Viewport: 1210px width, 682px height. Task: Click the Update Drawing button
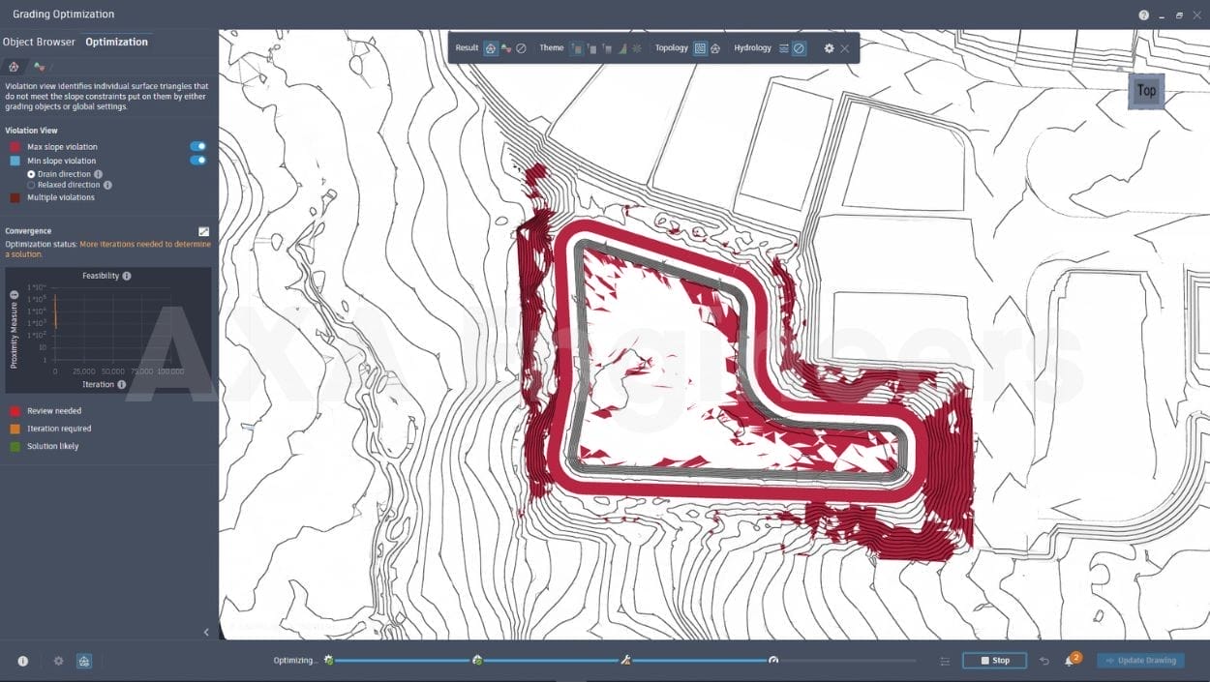click(x=1140, y=660)
